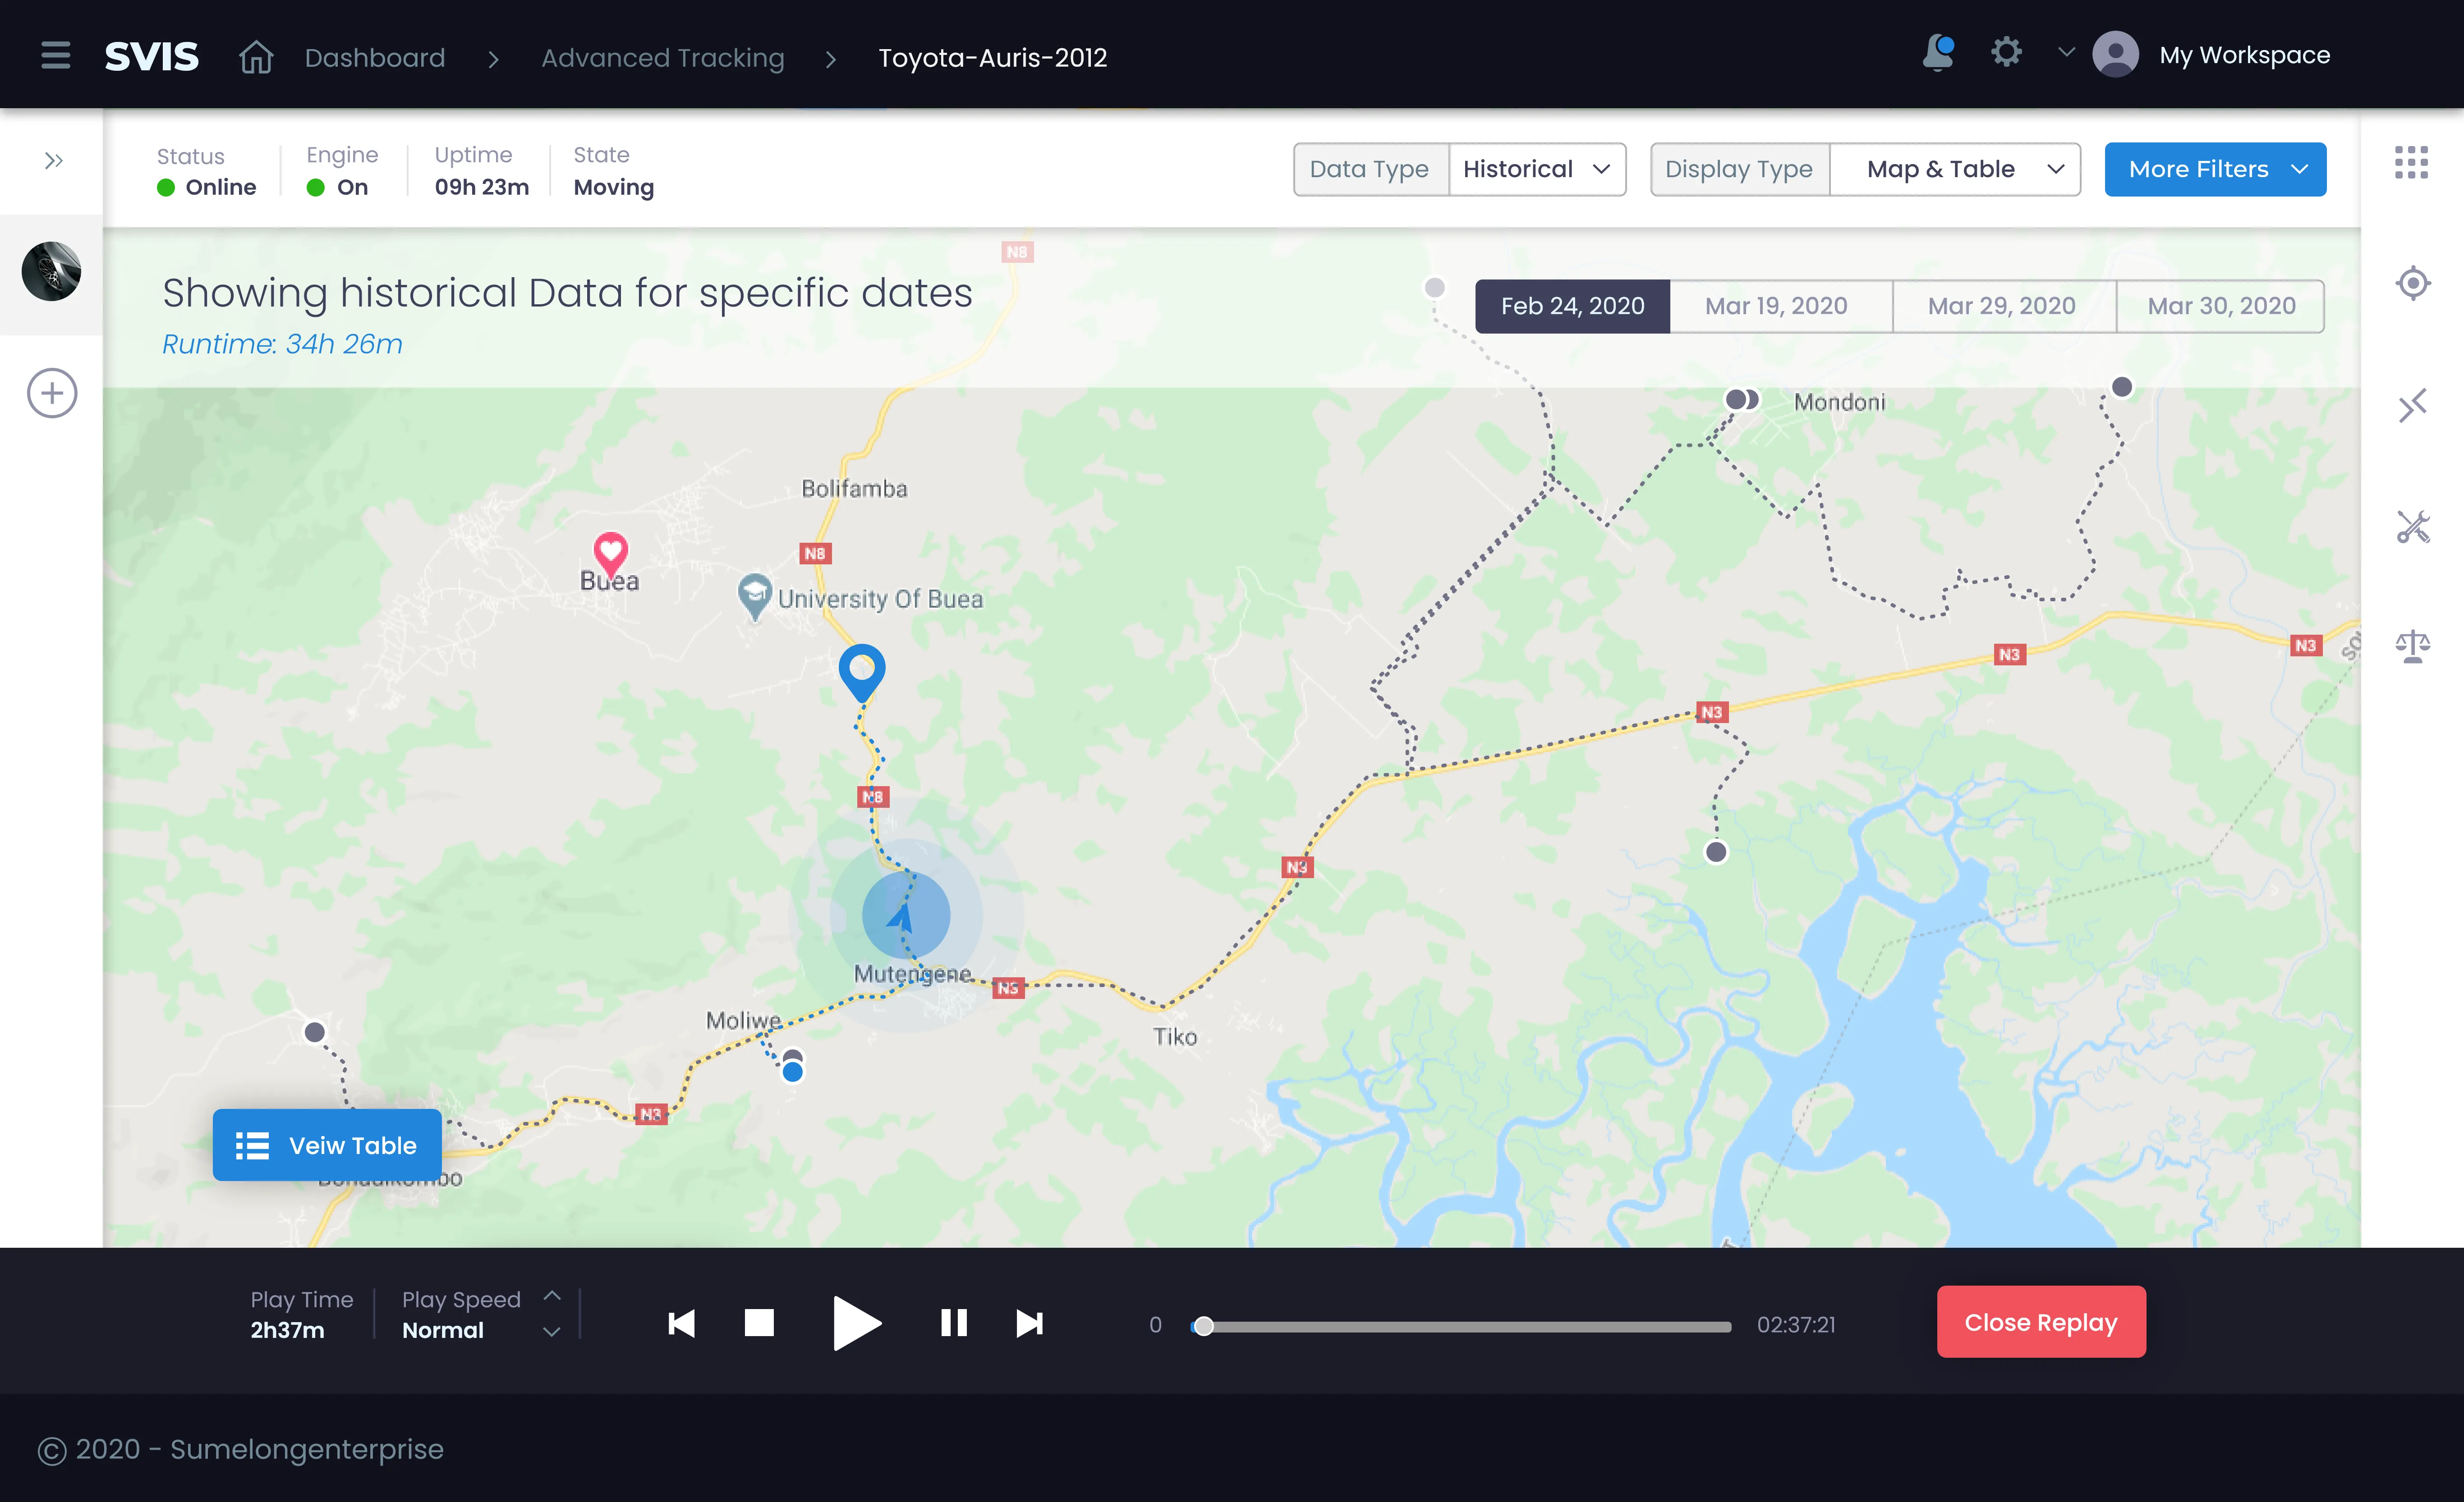Skip to next with forward button
The image size is (2464, 1502).
coord(1029,1323)
